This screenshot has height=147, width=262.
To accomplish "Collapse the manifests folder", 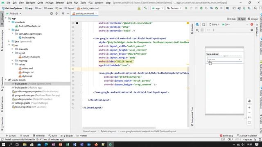I will (x=9, y=22).
